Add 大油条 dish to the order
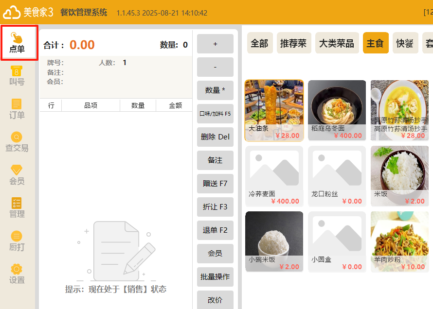433x309 pixels. pyautogui.click(x=274, y=111)
